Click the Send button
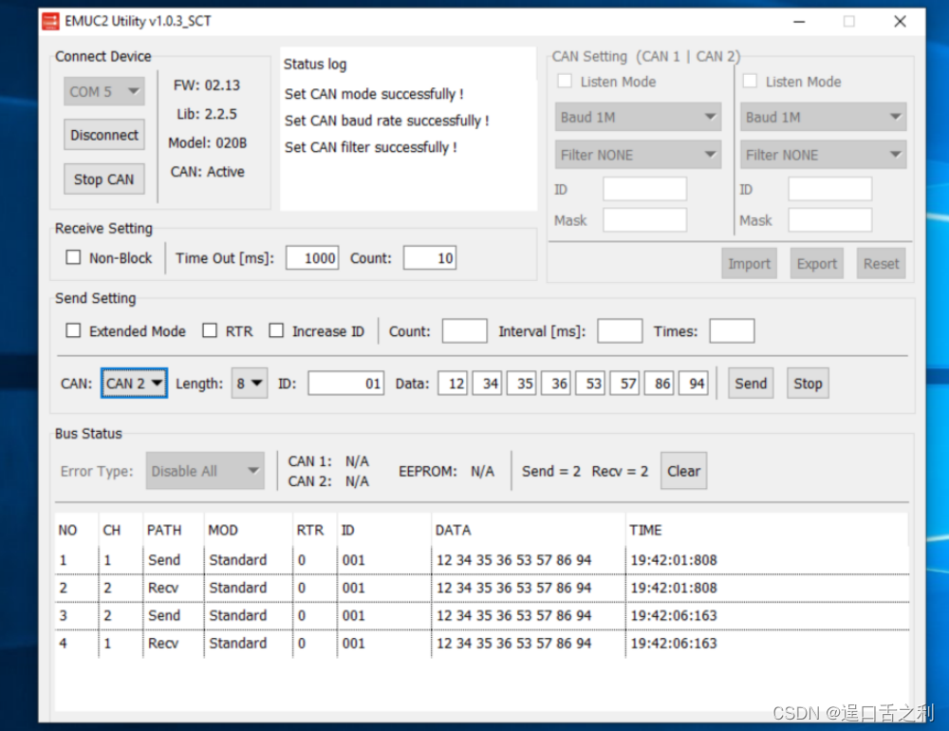 [x=751, y=384]
